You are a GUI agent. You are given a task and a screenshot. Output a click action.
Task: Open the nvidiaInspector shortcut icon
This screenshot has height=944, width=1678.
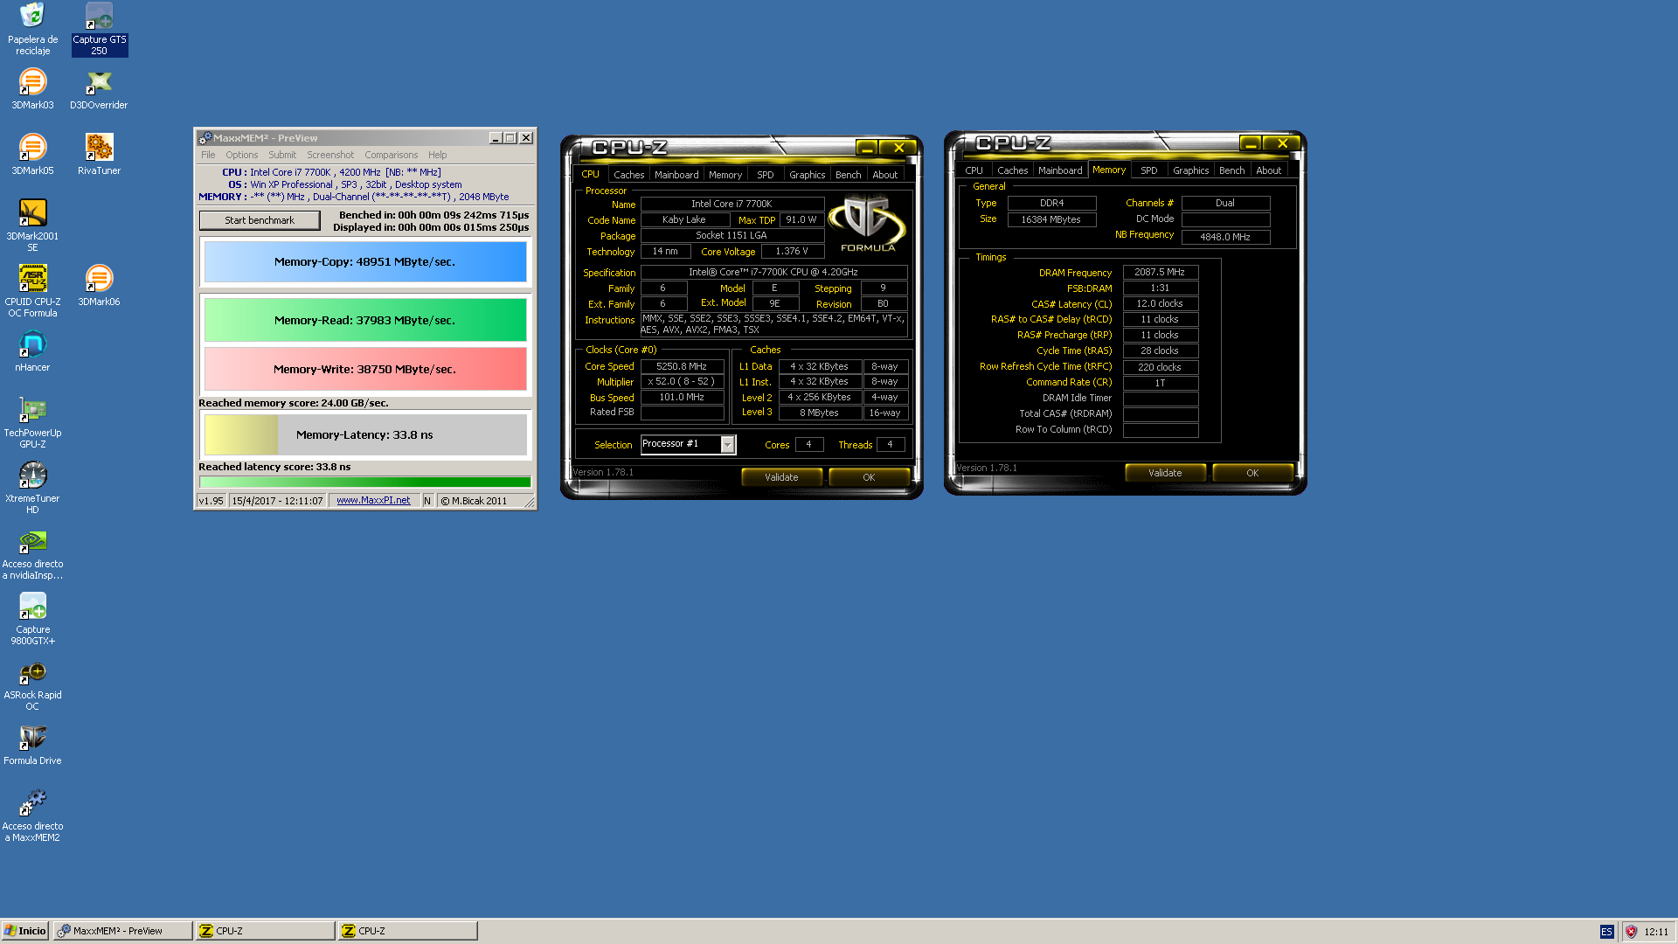click(32, 553)
